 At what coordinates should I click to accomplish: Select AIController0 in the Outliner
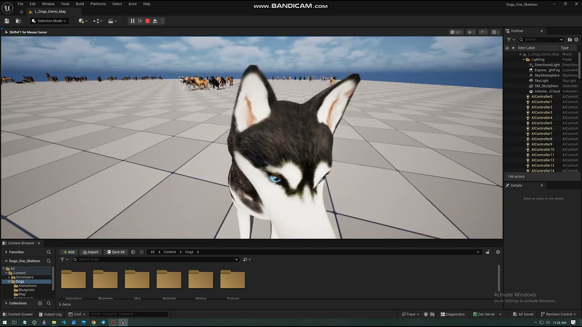click(x=542, y=97)
